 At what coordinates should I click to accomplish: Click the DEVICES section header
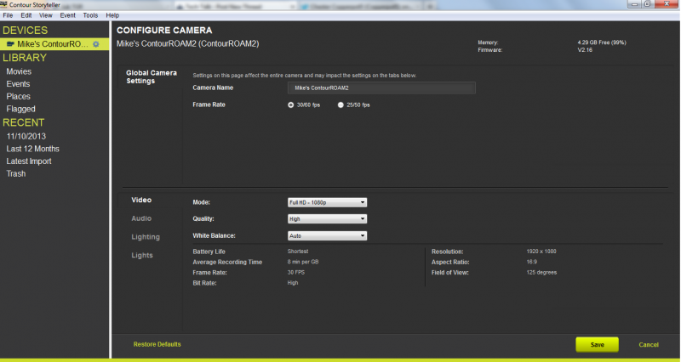[26, 31]
